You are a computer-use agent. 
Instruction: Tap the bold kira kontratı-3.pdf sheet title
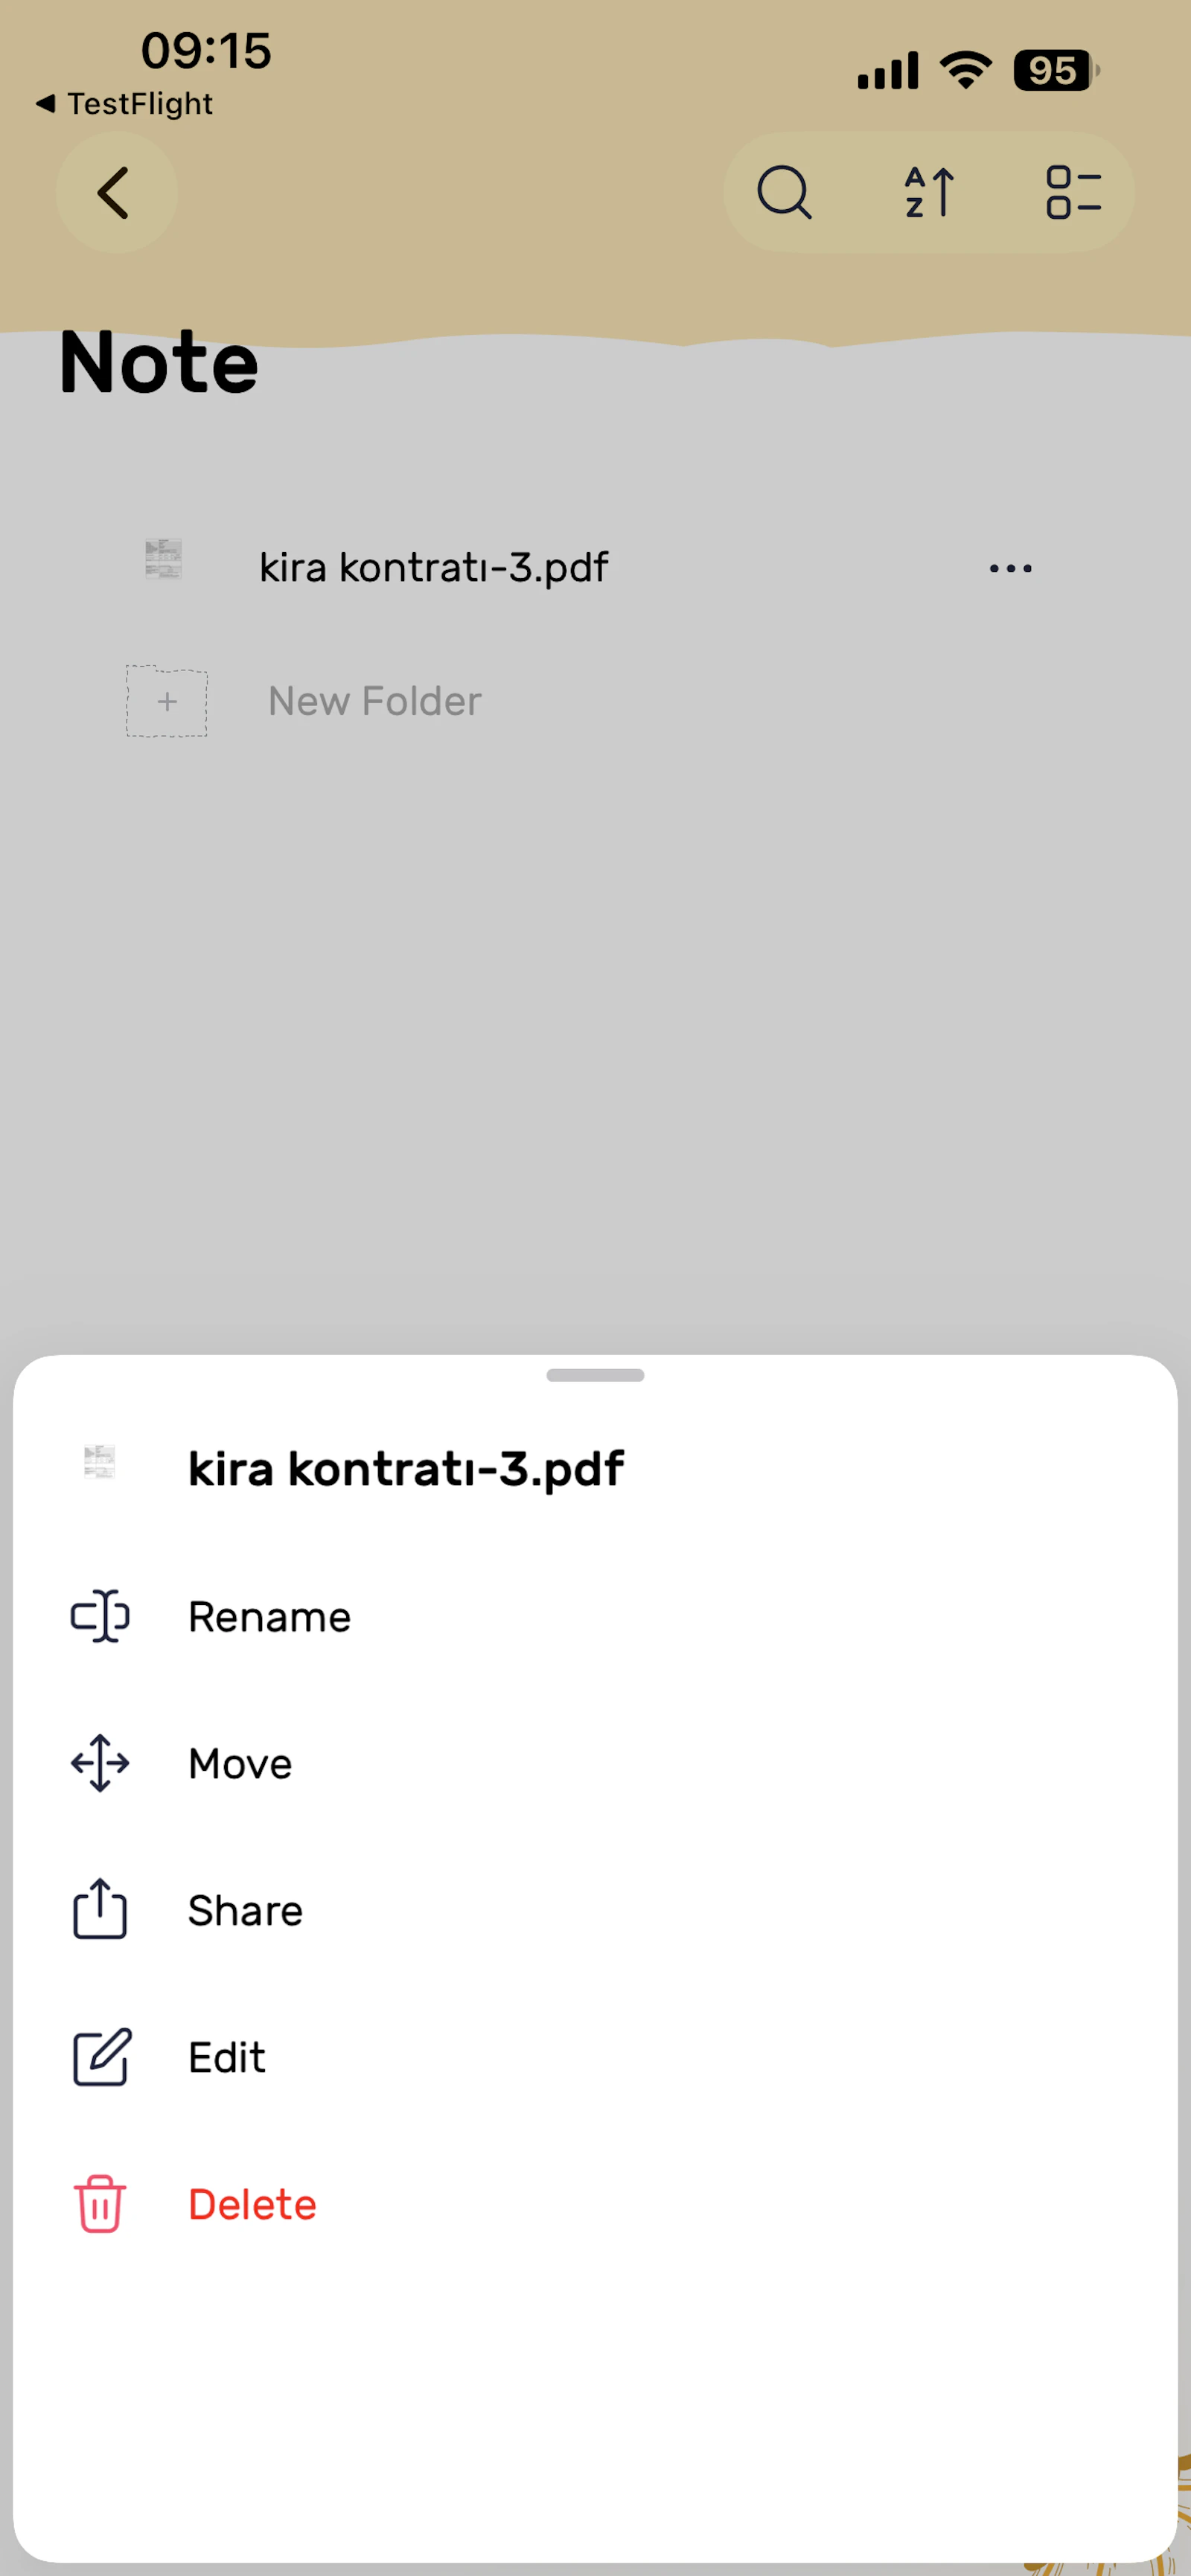(406, 1469)
